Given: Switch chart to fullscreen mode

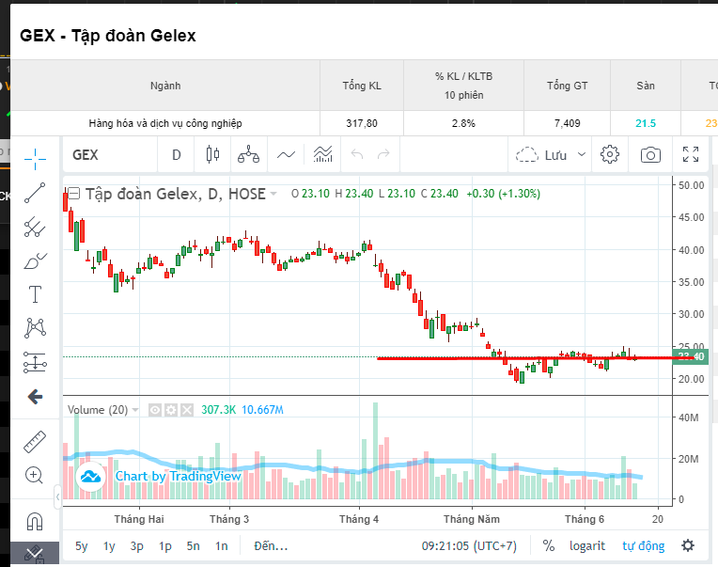Looking at the screenshot, I should click(x=691, y=154).
